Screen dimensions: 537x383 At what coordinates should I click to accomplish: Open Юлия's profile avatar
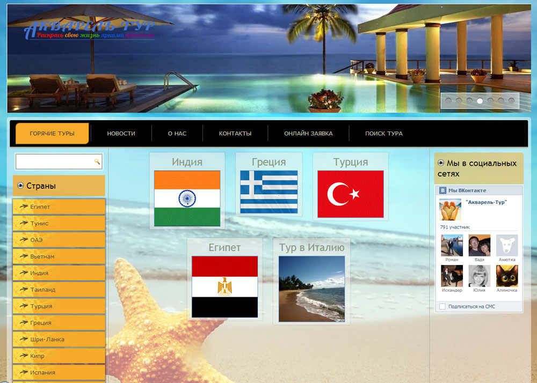pyautogui.click(x=480, y=276)
